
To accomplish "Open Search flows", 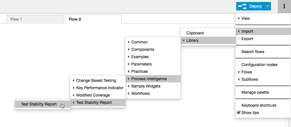I will pos(263,52).
